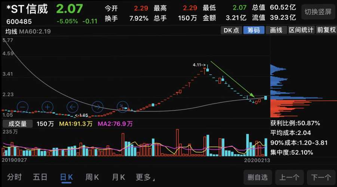Tap the 平均成本:2.04 line
The width and height of the screenshot is (337, 187).
click(x=291, y=133)
